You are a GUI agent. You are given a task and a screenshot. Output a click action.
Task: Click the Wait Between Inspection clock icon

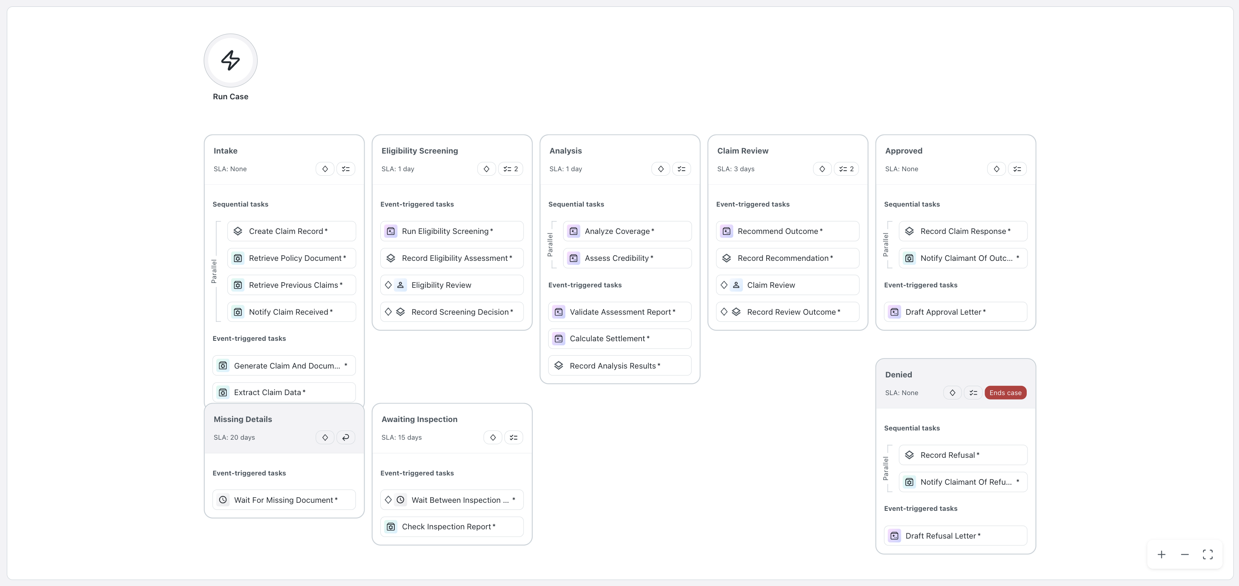pyautogui.click(x=400, y=500)
